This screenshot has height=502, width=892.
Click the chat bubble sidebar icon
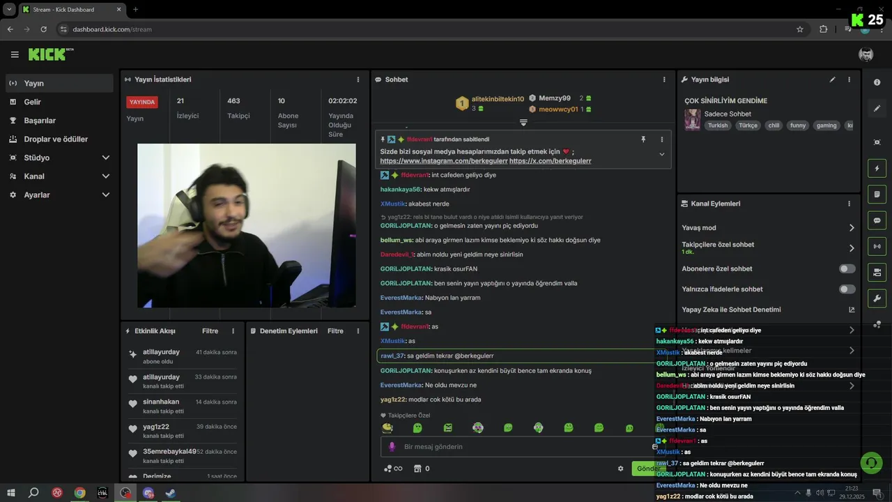(x=877, y=220)
